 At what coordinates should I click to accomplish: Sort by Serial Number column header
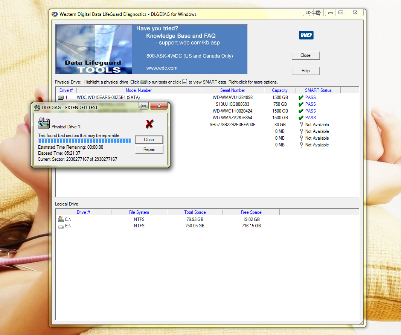pos(232,90)
